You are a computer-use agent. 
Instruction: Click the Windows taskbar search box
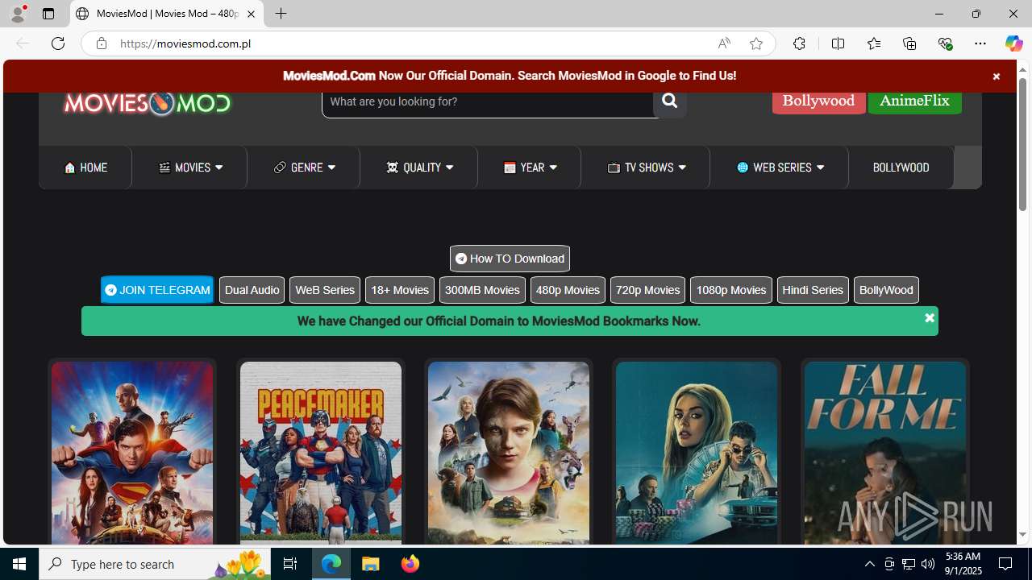tap(155, 564)
